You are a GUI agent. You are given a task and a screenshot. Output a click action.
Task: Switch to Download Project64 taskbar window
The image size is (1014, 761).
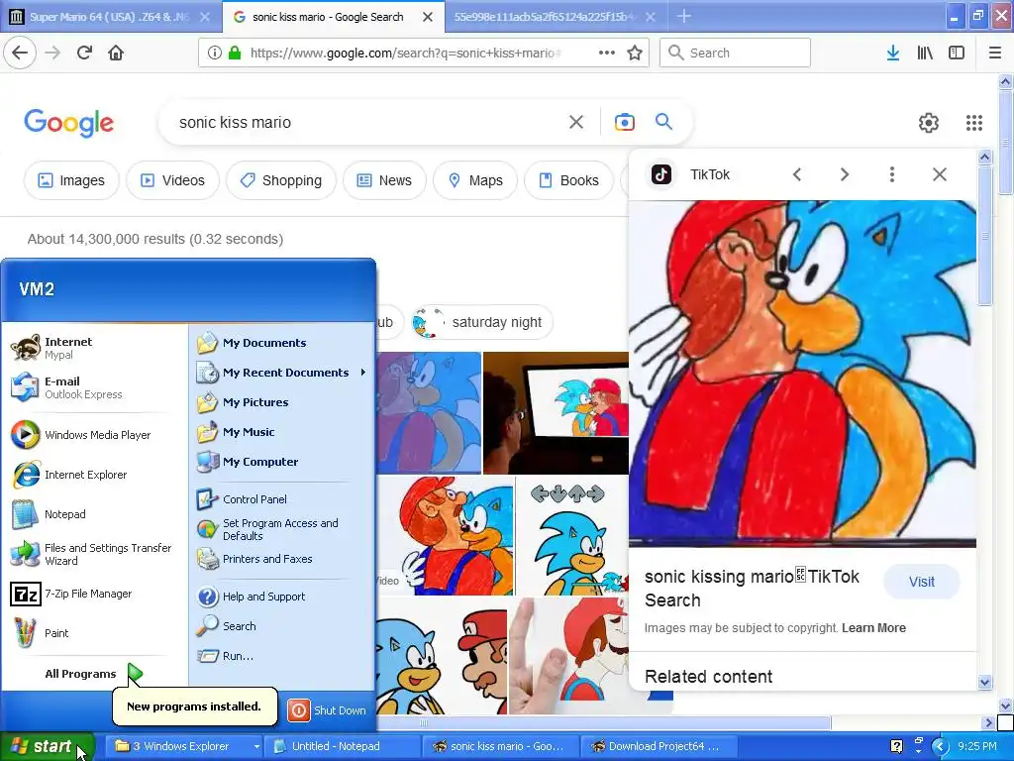tap(659, 746)
